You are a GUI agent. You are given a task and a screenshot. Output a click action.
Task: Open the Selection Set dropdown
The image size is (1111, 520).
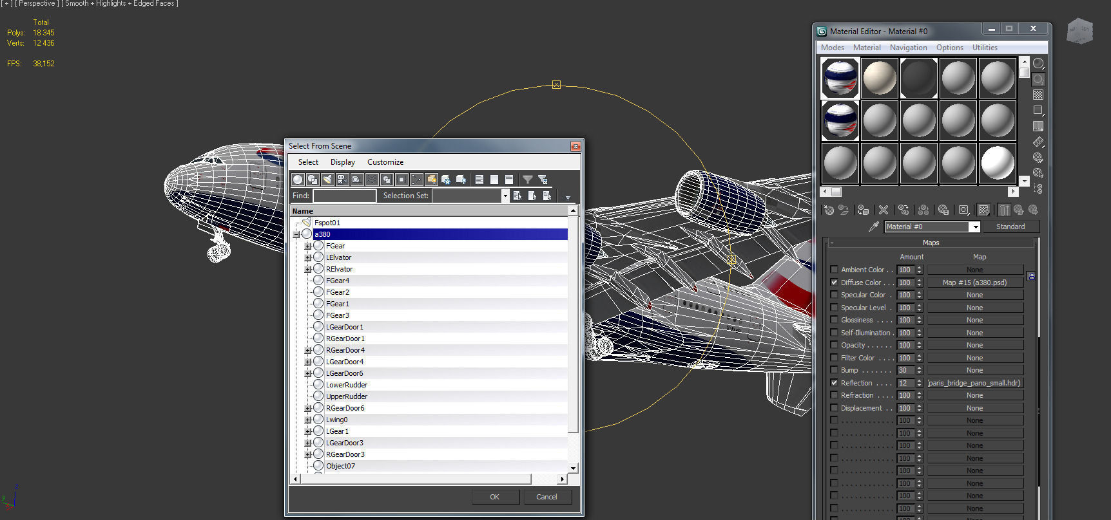click(x=505, y=196)
